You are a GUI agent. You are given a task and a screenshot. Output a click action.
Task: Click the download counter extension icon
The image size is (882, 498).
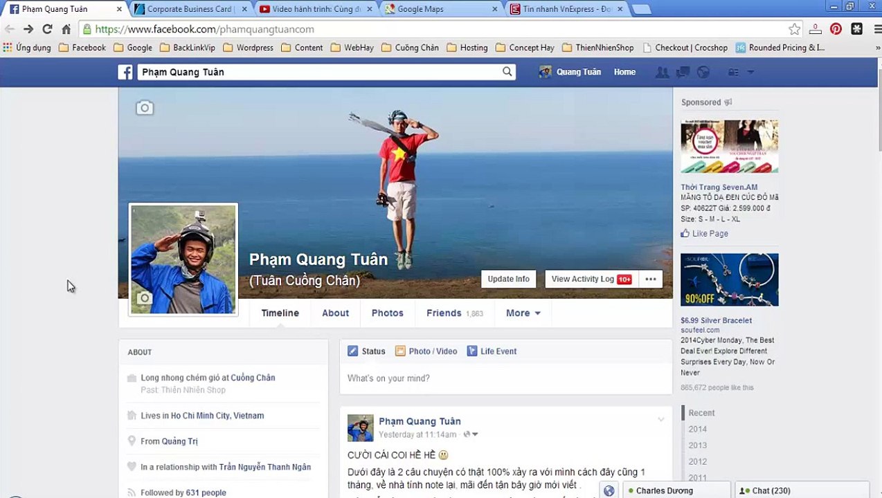click(816, 29)
